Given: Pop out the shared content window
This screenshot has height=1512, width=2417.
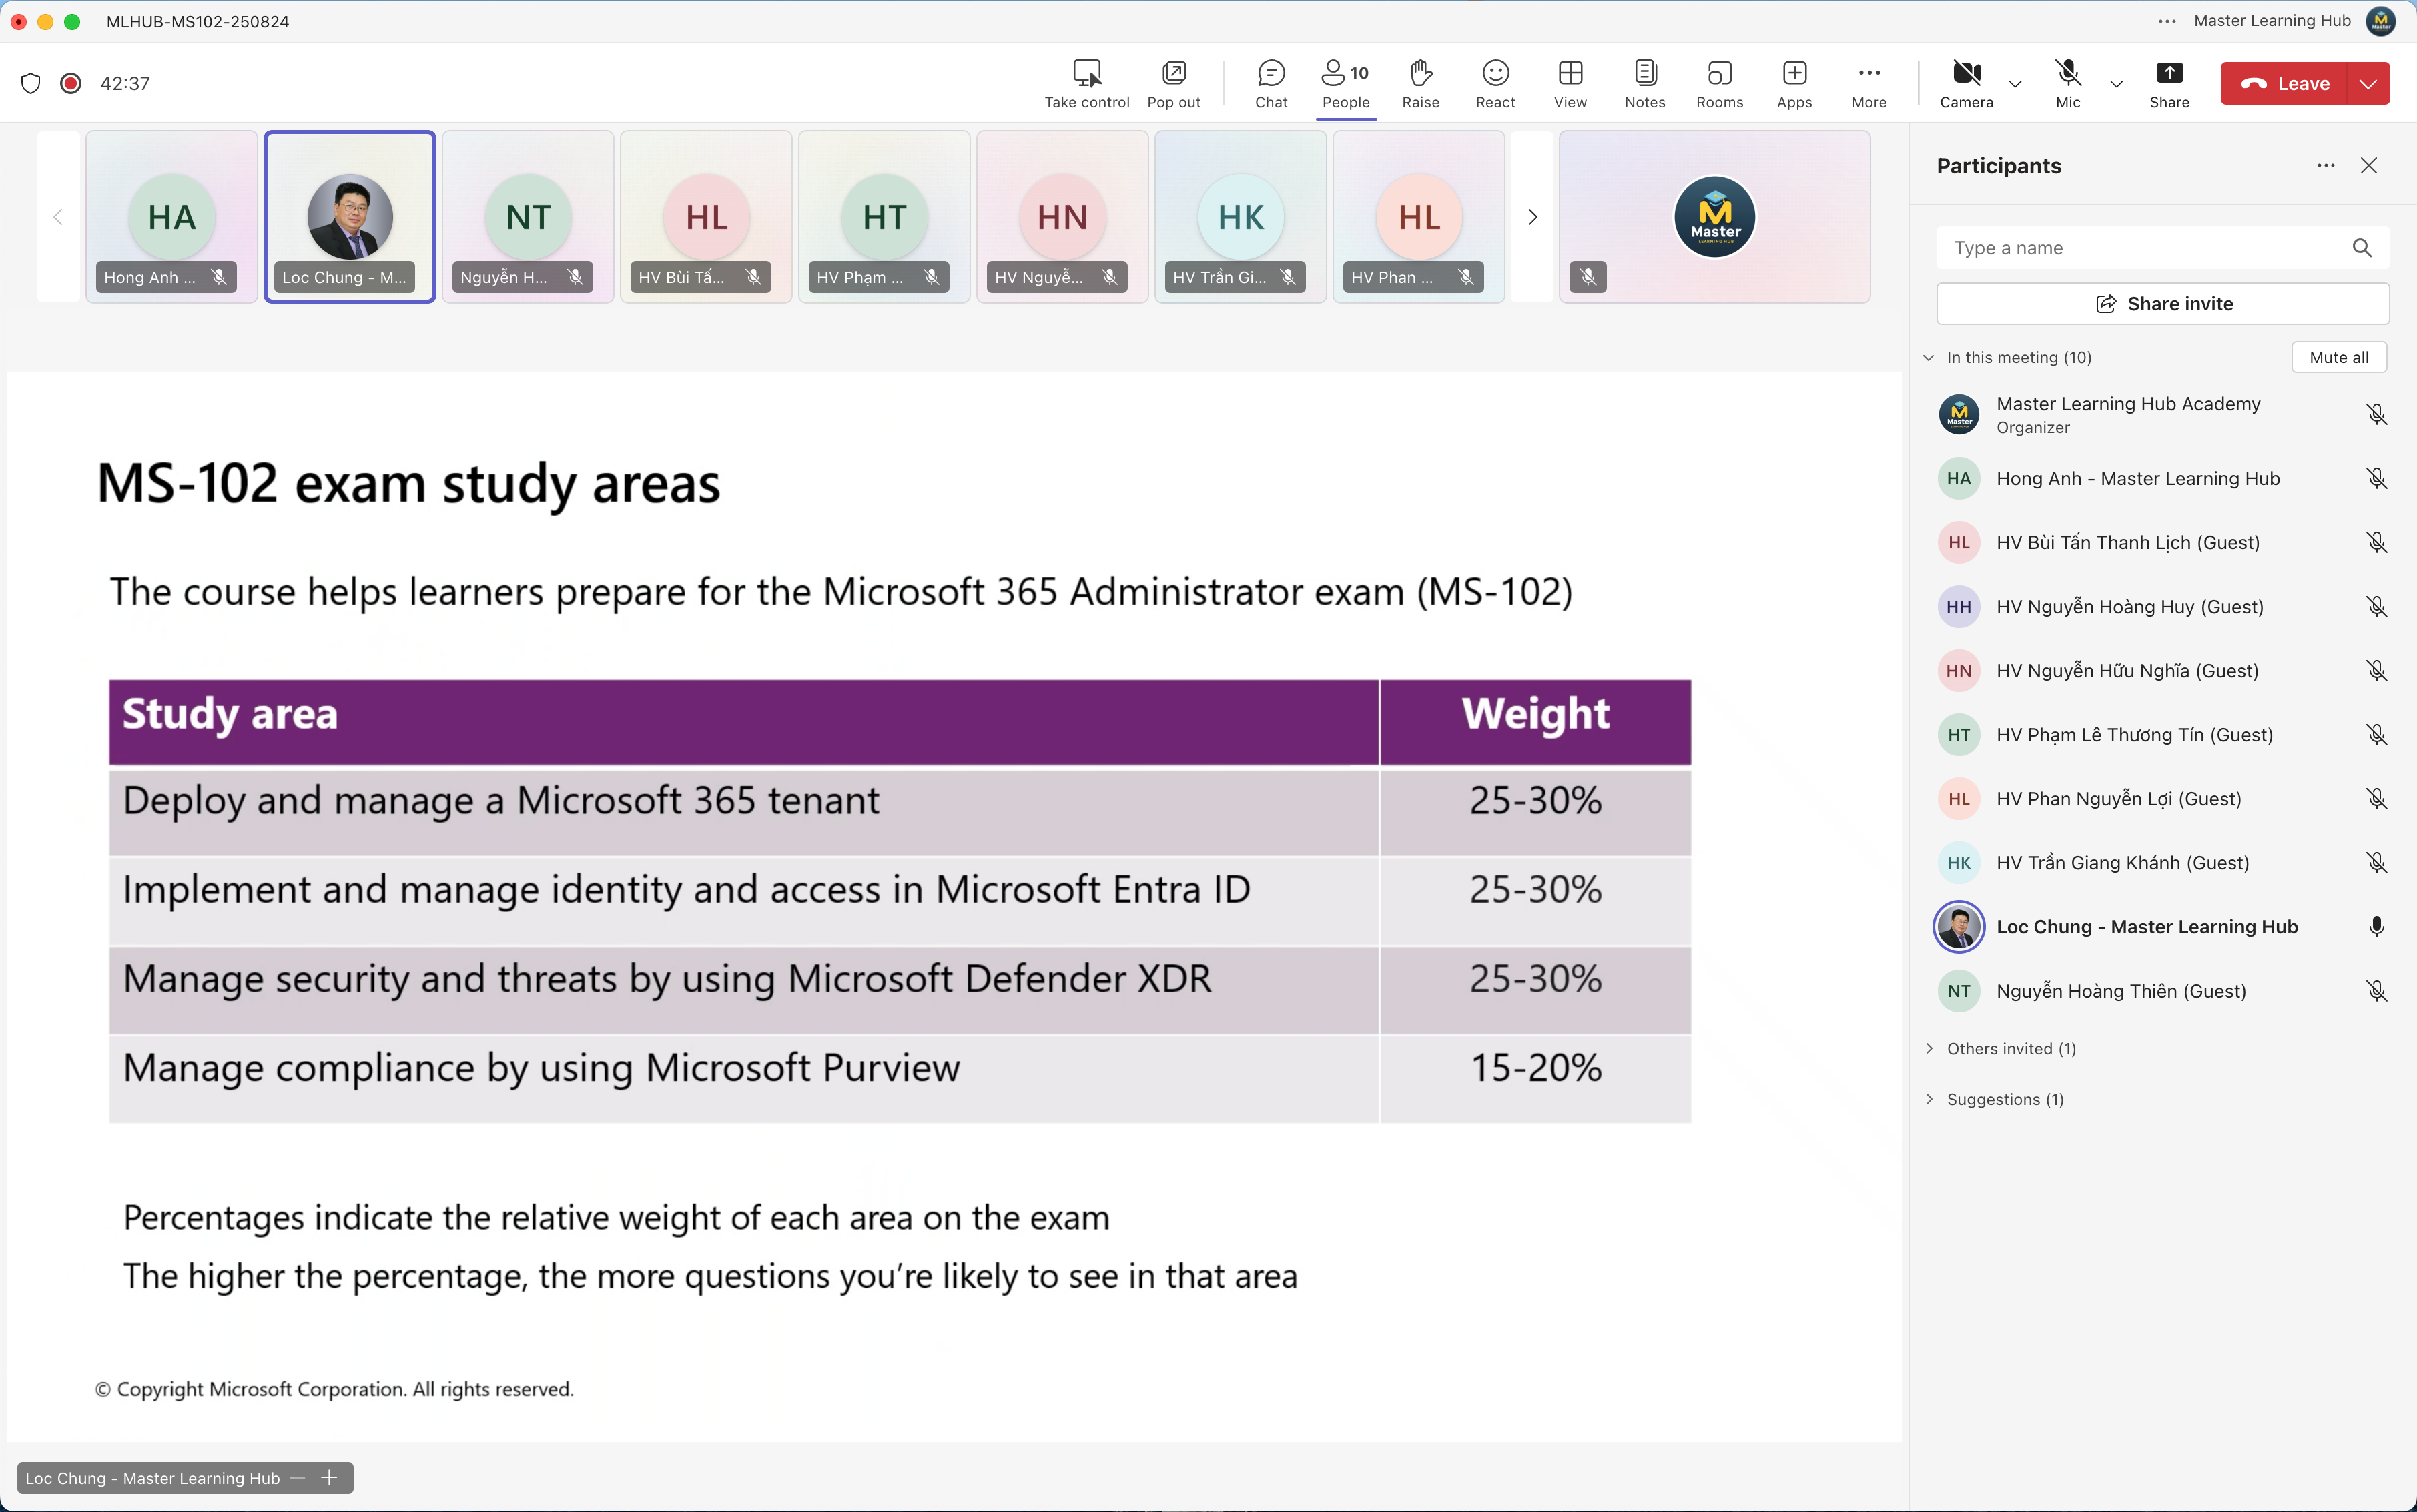Looking at the screenshot, I should pos(1173,84).
